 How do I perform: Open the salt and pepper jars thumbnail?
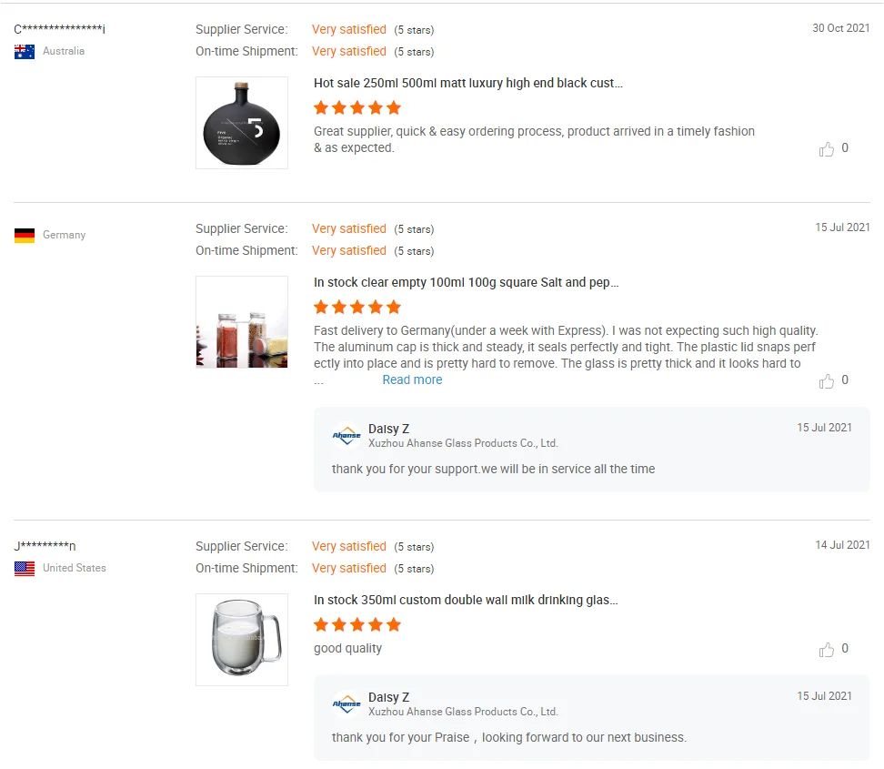(242, 322)
